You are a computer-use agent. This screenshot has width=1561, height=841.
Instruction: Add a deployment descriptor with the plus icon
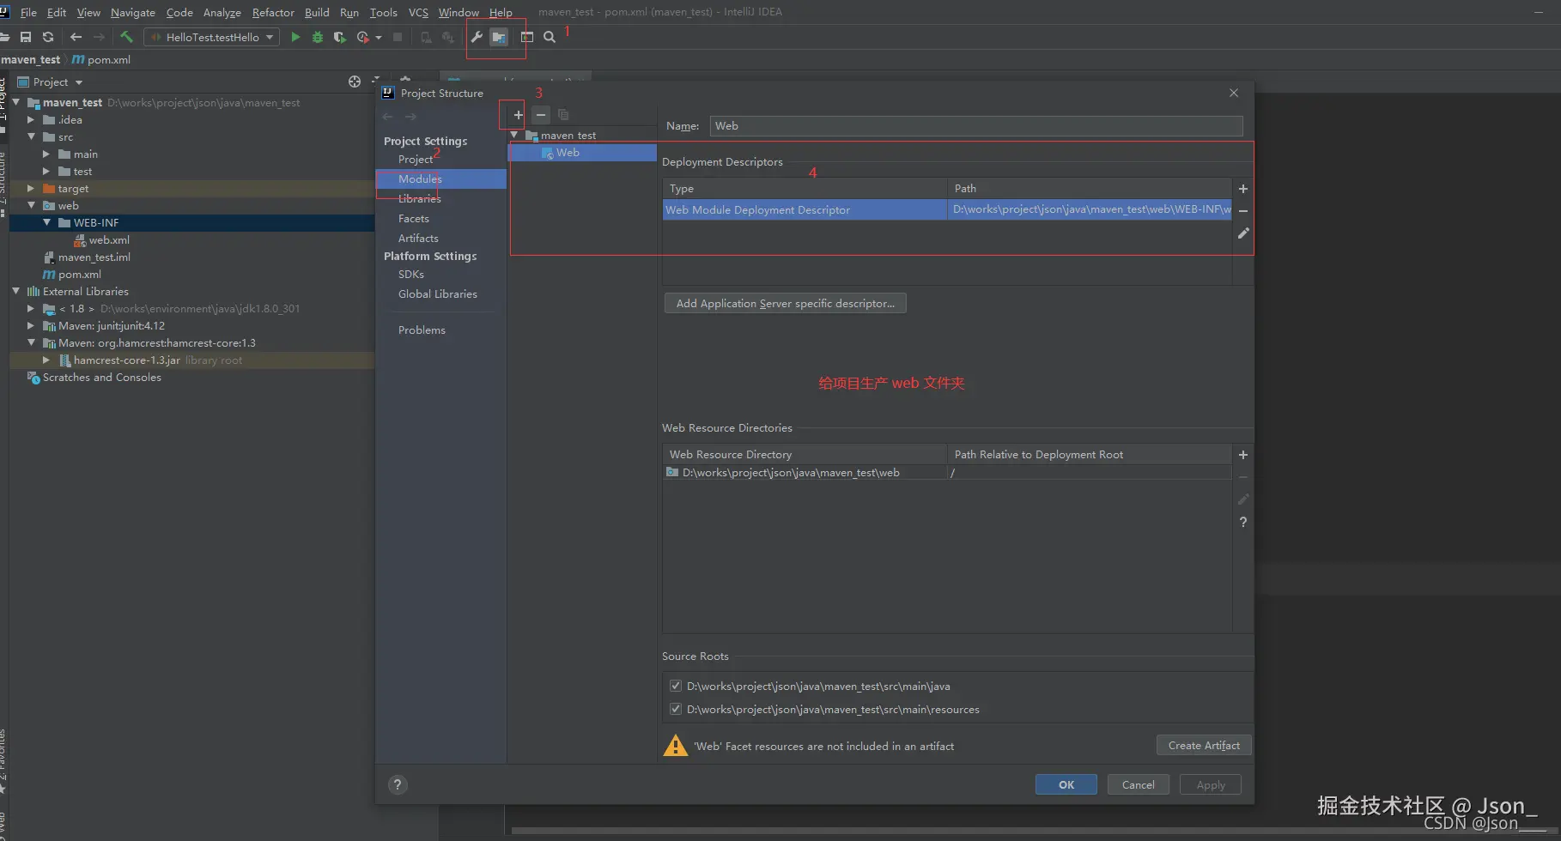(1242, 189)
